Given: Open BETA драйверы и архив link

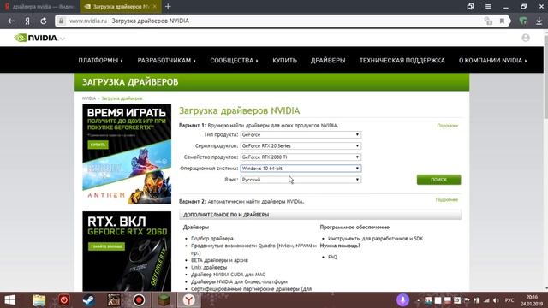Looking at the screenshot, I should point(219,260).
